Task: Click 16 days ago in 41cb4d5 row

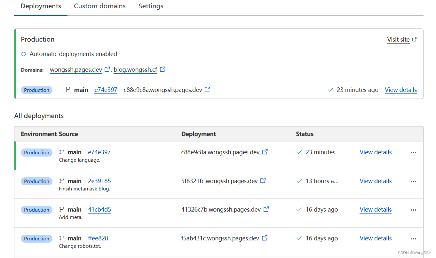Action: (322, 210)
